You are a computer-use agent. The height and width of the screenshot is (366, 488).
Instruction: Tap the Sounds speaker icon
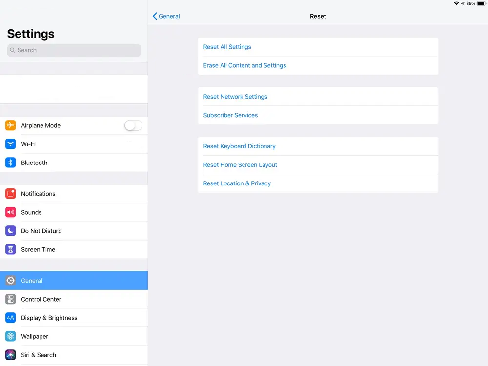tap(10, 212)
